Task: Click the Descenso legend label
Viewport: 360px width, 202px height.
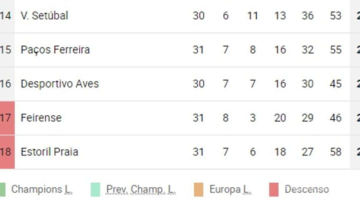Action: [x=307, y=189]
